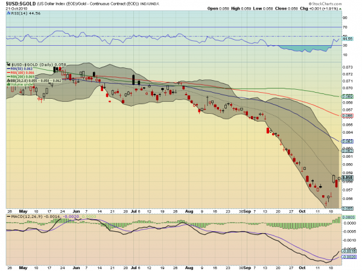
Task: Click the -0.0020 signal value in MACD legend
Action: 71,217
